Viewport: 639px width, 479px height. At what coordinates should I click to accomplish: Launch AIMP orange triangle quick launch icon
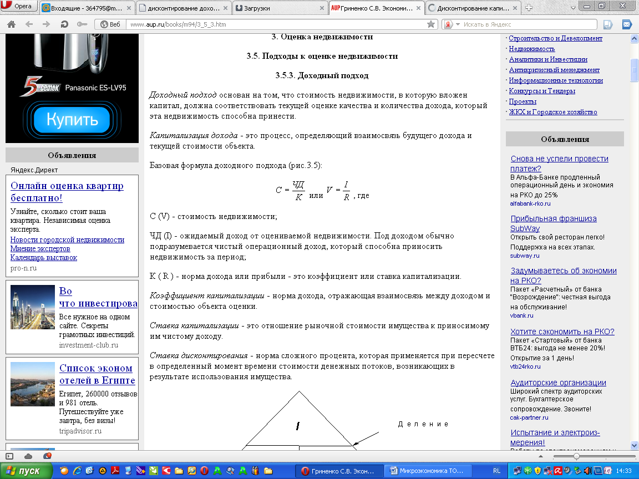tap(103, 471)
